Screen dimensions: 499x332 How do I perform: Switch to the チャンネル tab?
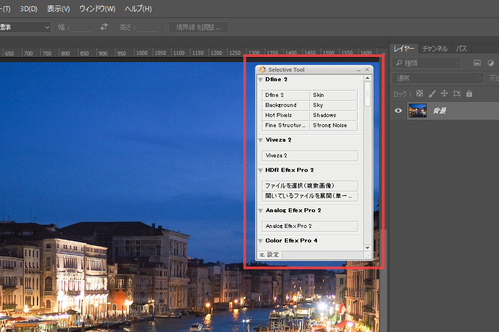point(435,49)
